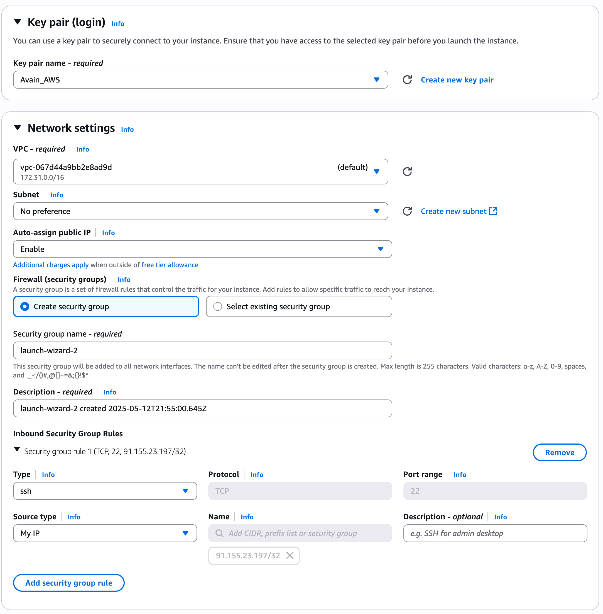Remove the 91.155.23.197/32 CIDR chip
Image resolution: width=603 pixels, height=614 pixels.
pos(290,555)
